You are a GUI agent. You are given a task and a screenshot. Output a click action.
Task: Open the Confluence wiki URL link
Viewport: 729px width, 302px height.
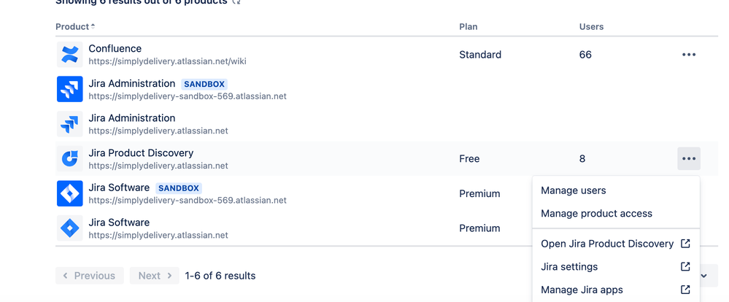167,61
